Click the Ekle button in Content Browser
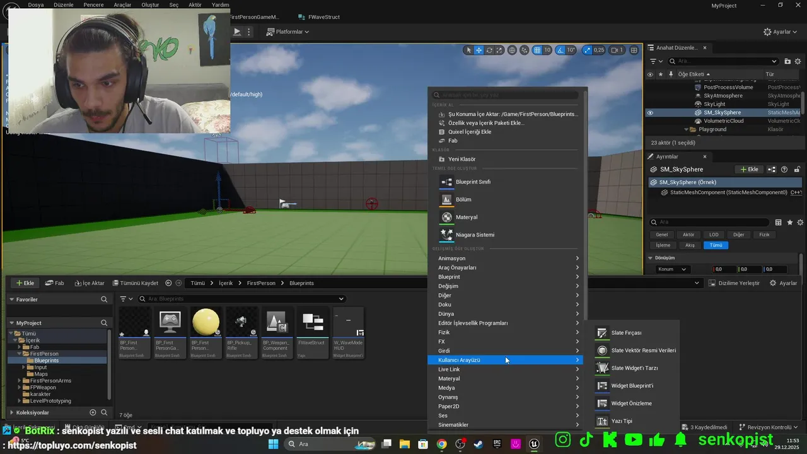Viewport: 807px width, 454px height. (x=25, y=283)
